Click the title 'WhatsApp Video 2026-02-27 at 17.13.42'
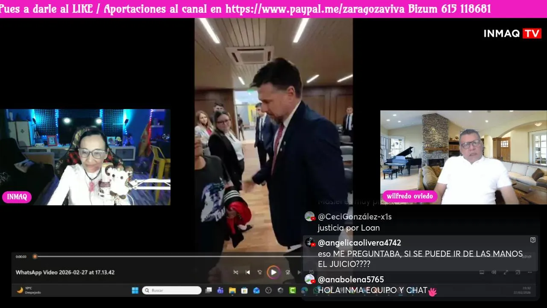Screen dimensions: 547x308 65,272
